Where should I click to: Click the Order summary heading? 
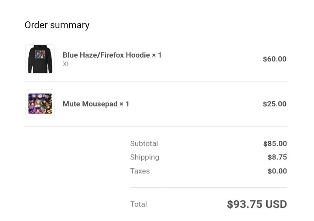[x=57, y=25]
